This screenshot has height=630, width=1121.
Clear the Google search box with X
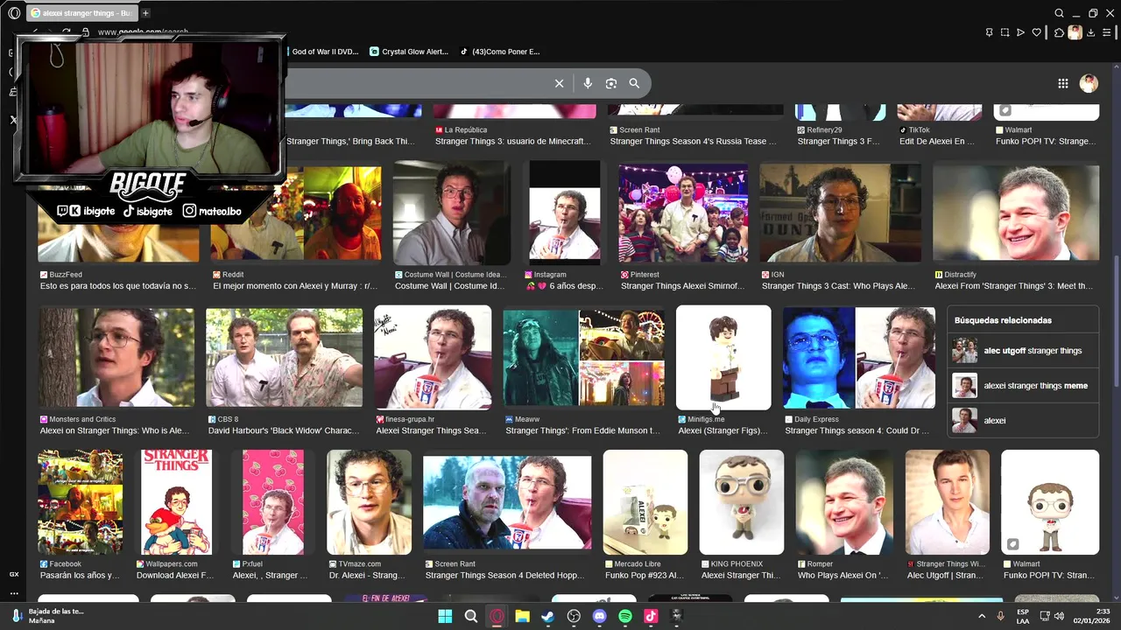tap(559, 83)
